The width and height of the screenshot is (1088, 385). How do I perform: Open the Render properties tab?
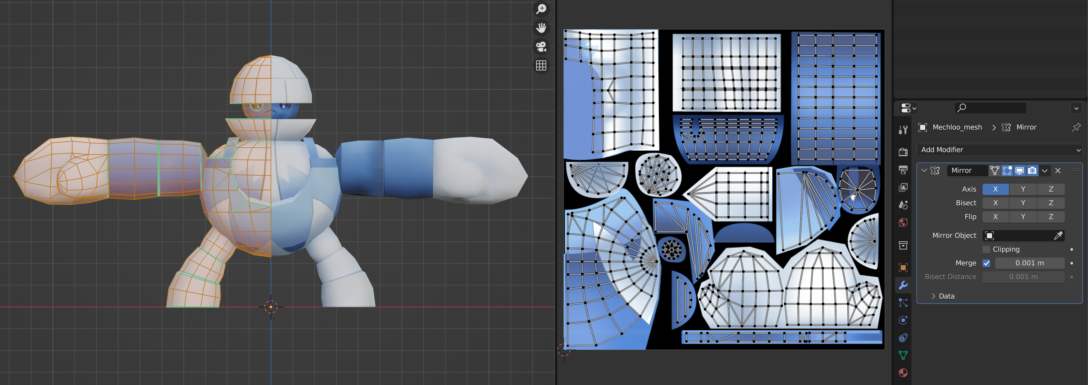tap(903, 152)
